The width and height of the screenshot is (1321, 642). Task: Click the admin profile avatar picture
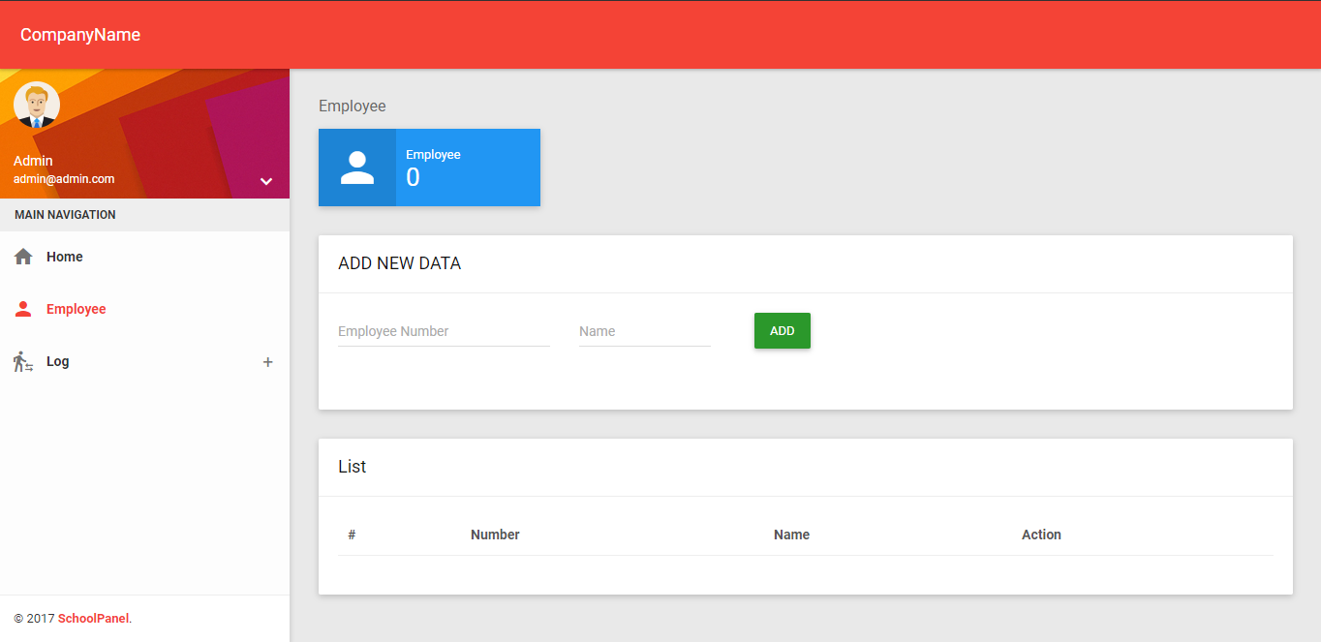36,104
